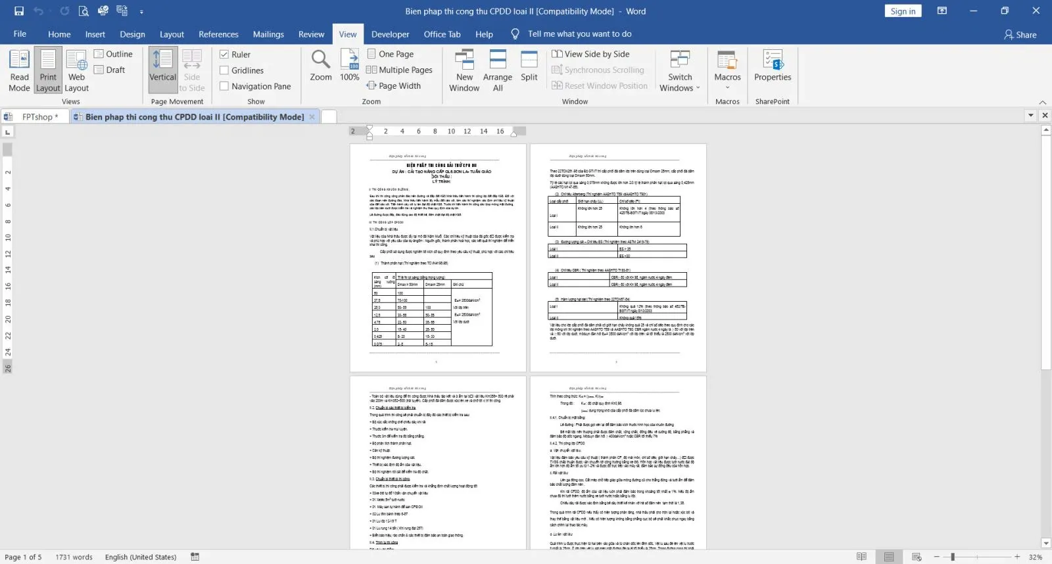Enable the Navigation Pane checkbox
Image resolution: width=1052 pixels, height=564 pixels.
click(x=224, y=86)
